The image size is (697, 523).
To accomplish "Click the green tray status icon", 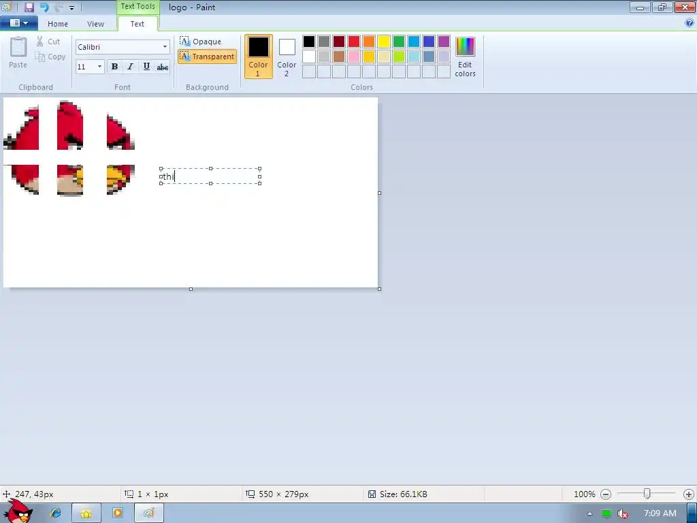I will coord(606,513).
